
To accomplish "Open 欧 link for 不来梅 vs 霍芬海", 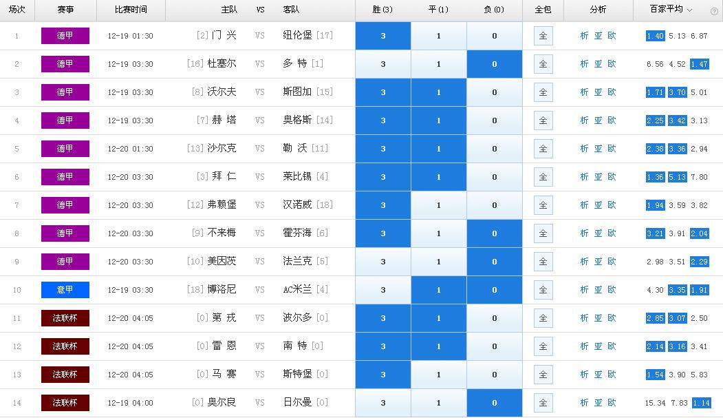I will (x=612, y=233).
